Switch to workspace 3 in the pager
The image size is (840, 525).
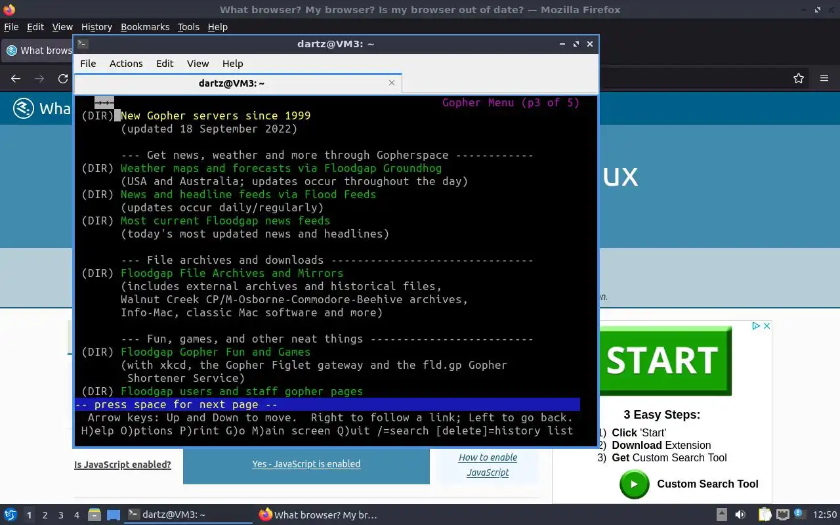point(60,515)
